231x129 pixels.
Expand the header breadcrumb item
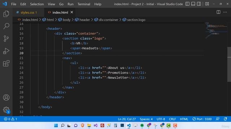tap(82, 20)
